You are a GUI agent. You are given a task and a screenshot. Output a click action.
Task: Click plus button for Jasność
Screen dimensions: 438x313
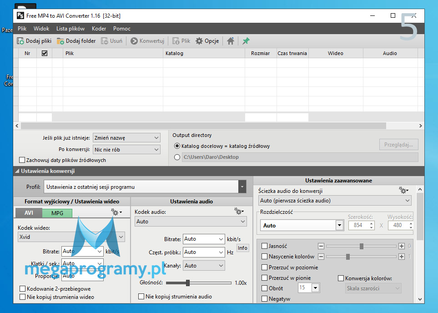click(x=402, y=246)
